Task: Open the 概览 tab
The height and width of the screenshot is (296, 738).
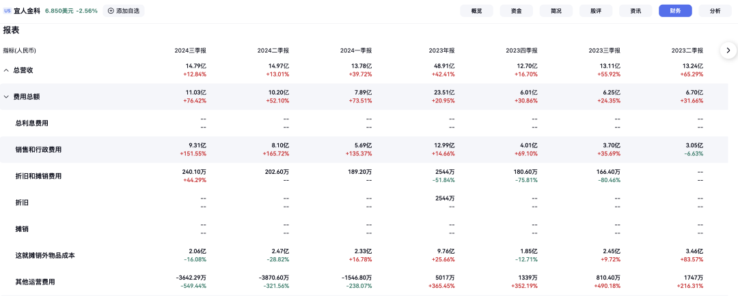Action: coord(476,11)
